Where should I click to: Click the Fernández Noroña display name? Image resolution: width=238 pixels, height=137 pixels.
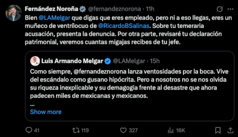click(51, 9)
